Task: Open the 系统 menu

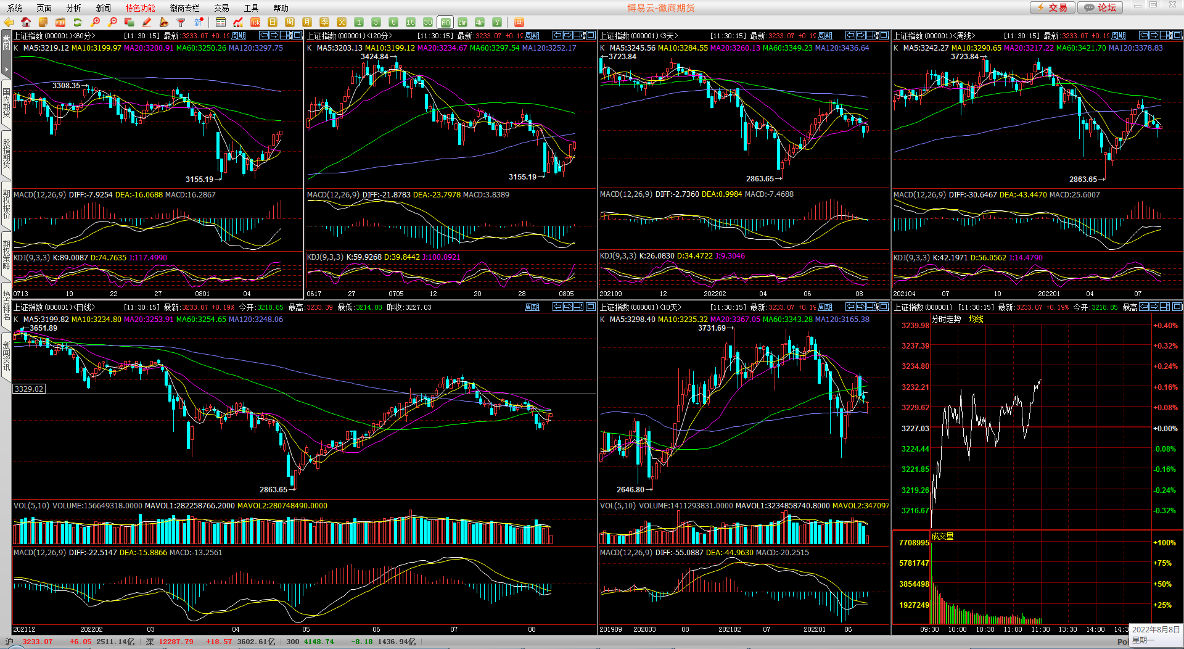Action: point(15,8)
